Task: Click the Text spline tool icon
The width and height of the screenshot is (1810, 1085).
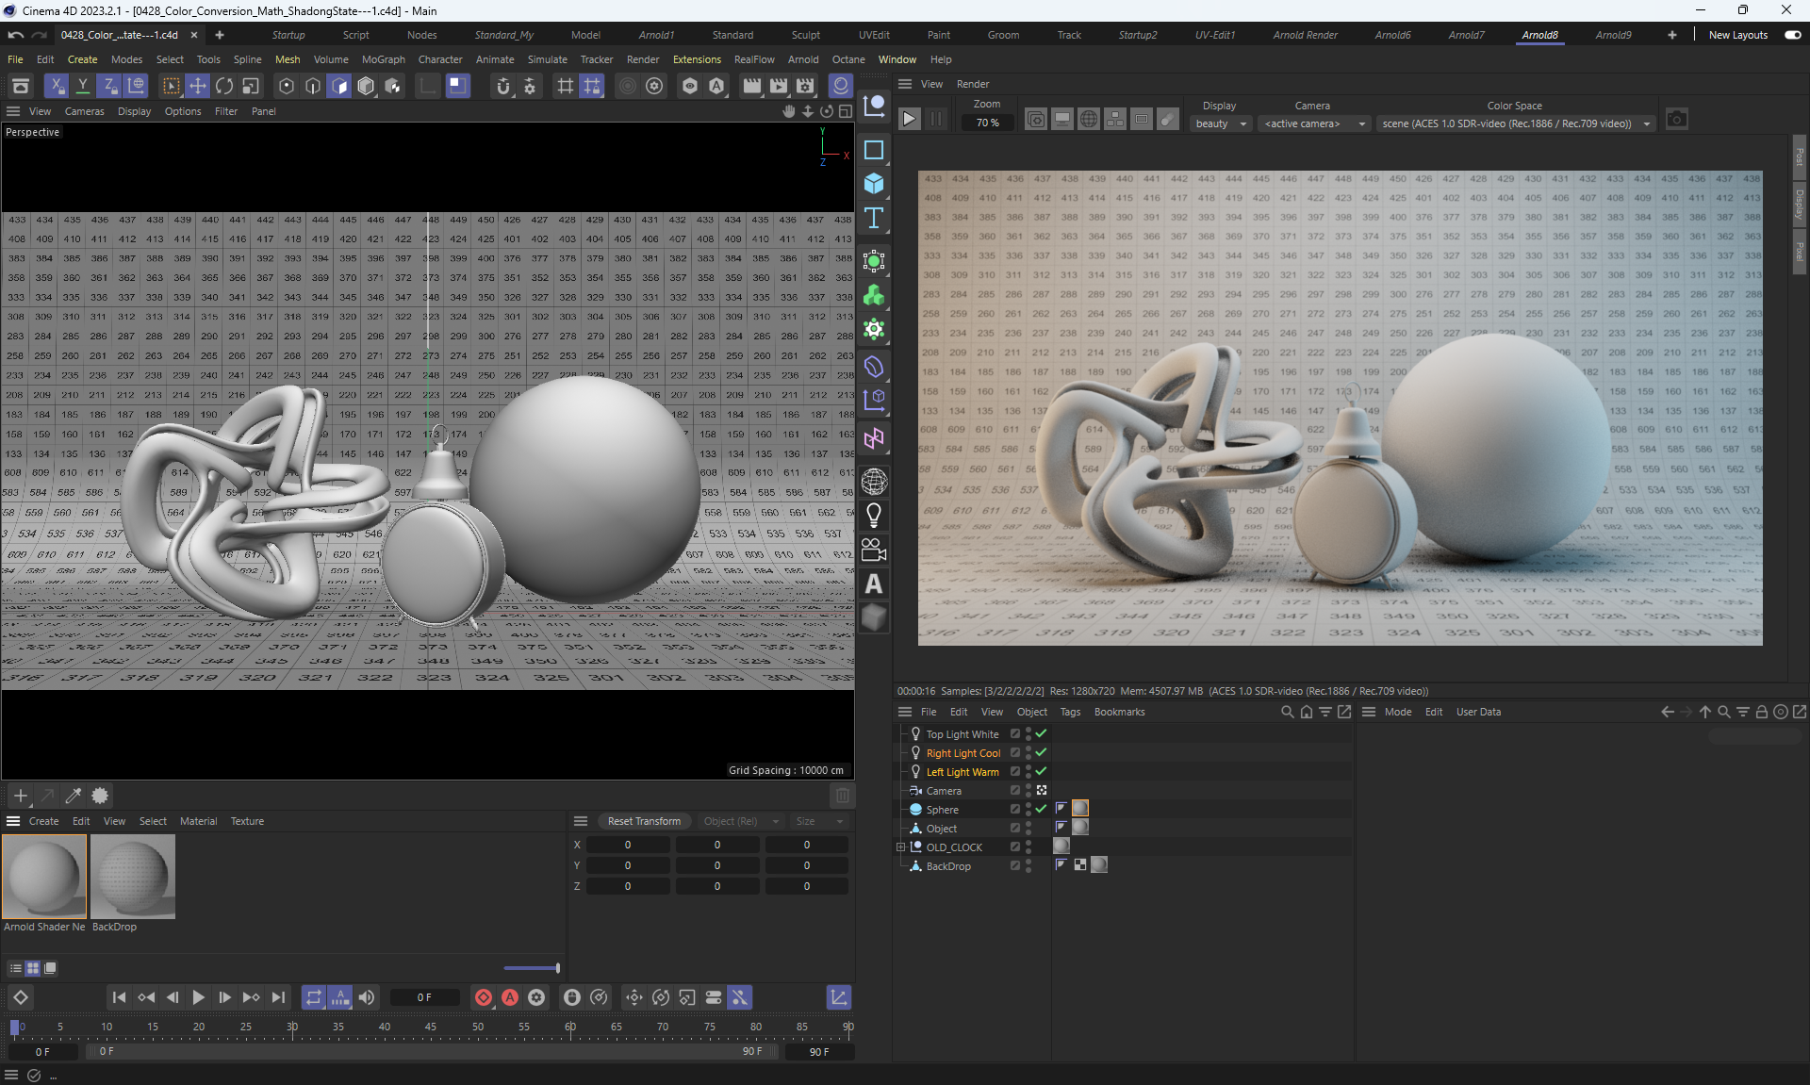Action: click(874, 218)
